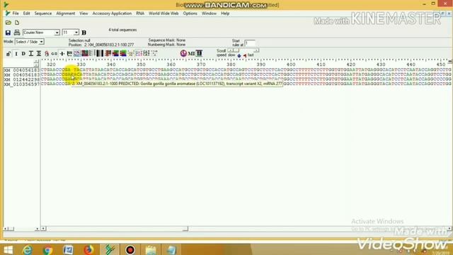Toggle the D delete mode button
This screenshot has width=453, height=255.
coord(23,54)
